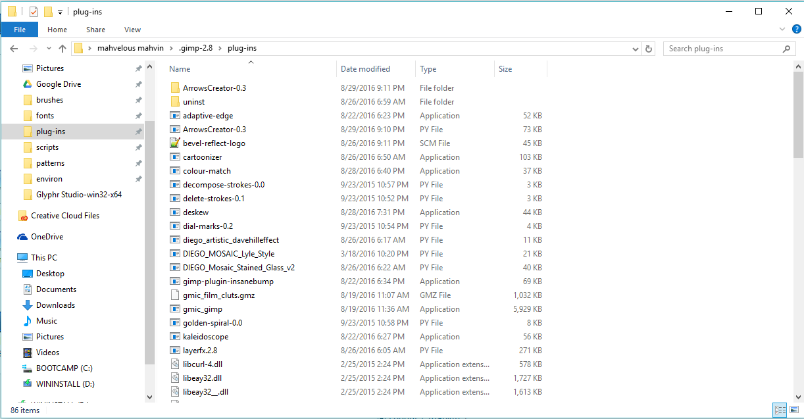
Task: Click the mahvelous mahvin breadcrumb
Action: 130,49
